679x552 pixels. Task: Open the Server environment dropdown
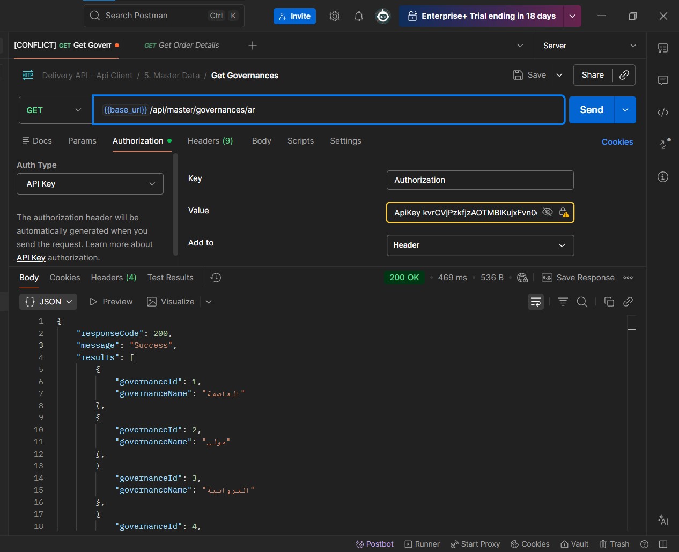point(590,46)
